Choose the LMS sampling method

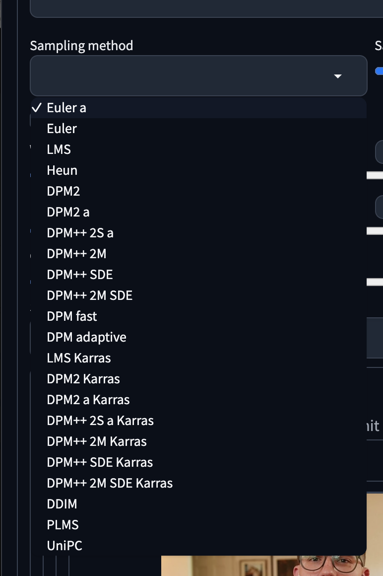point(59,149)
